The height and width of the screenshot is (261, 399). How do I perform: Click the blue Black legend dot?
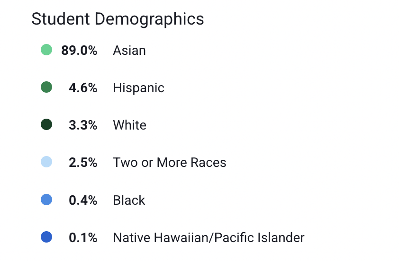click(x=46, y=200)
